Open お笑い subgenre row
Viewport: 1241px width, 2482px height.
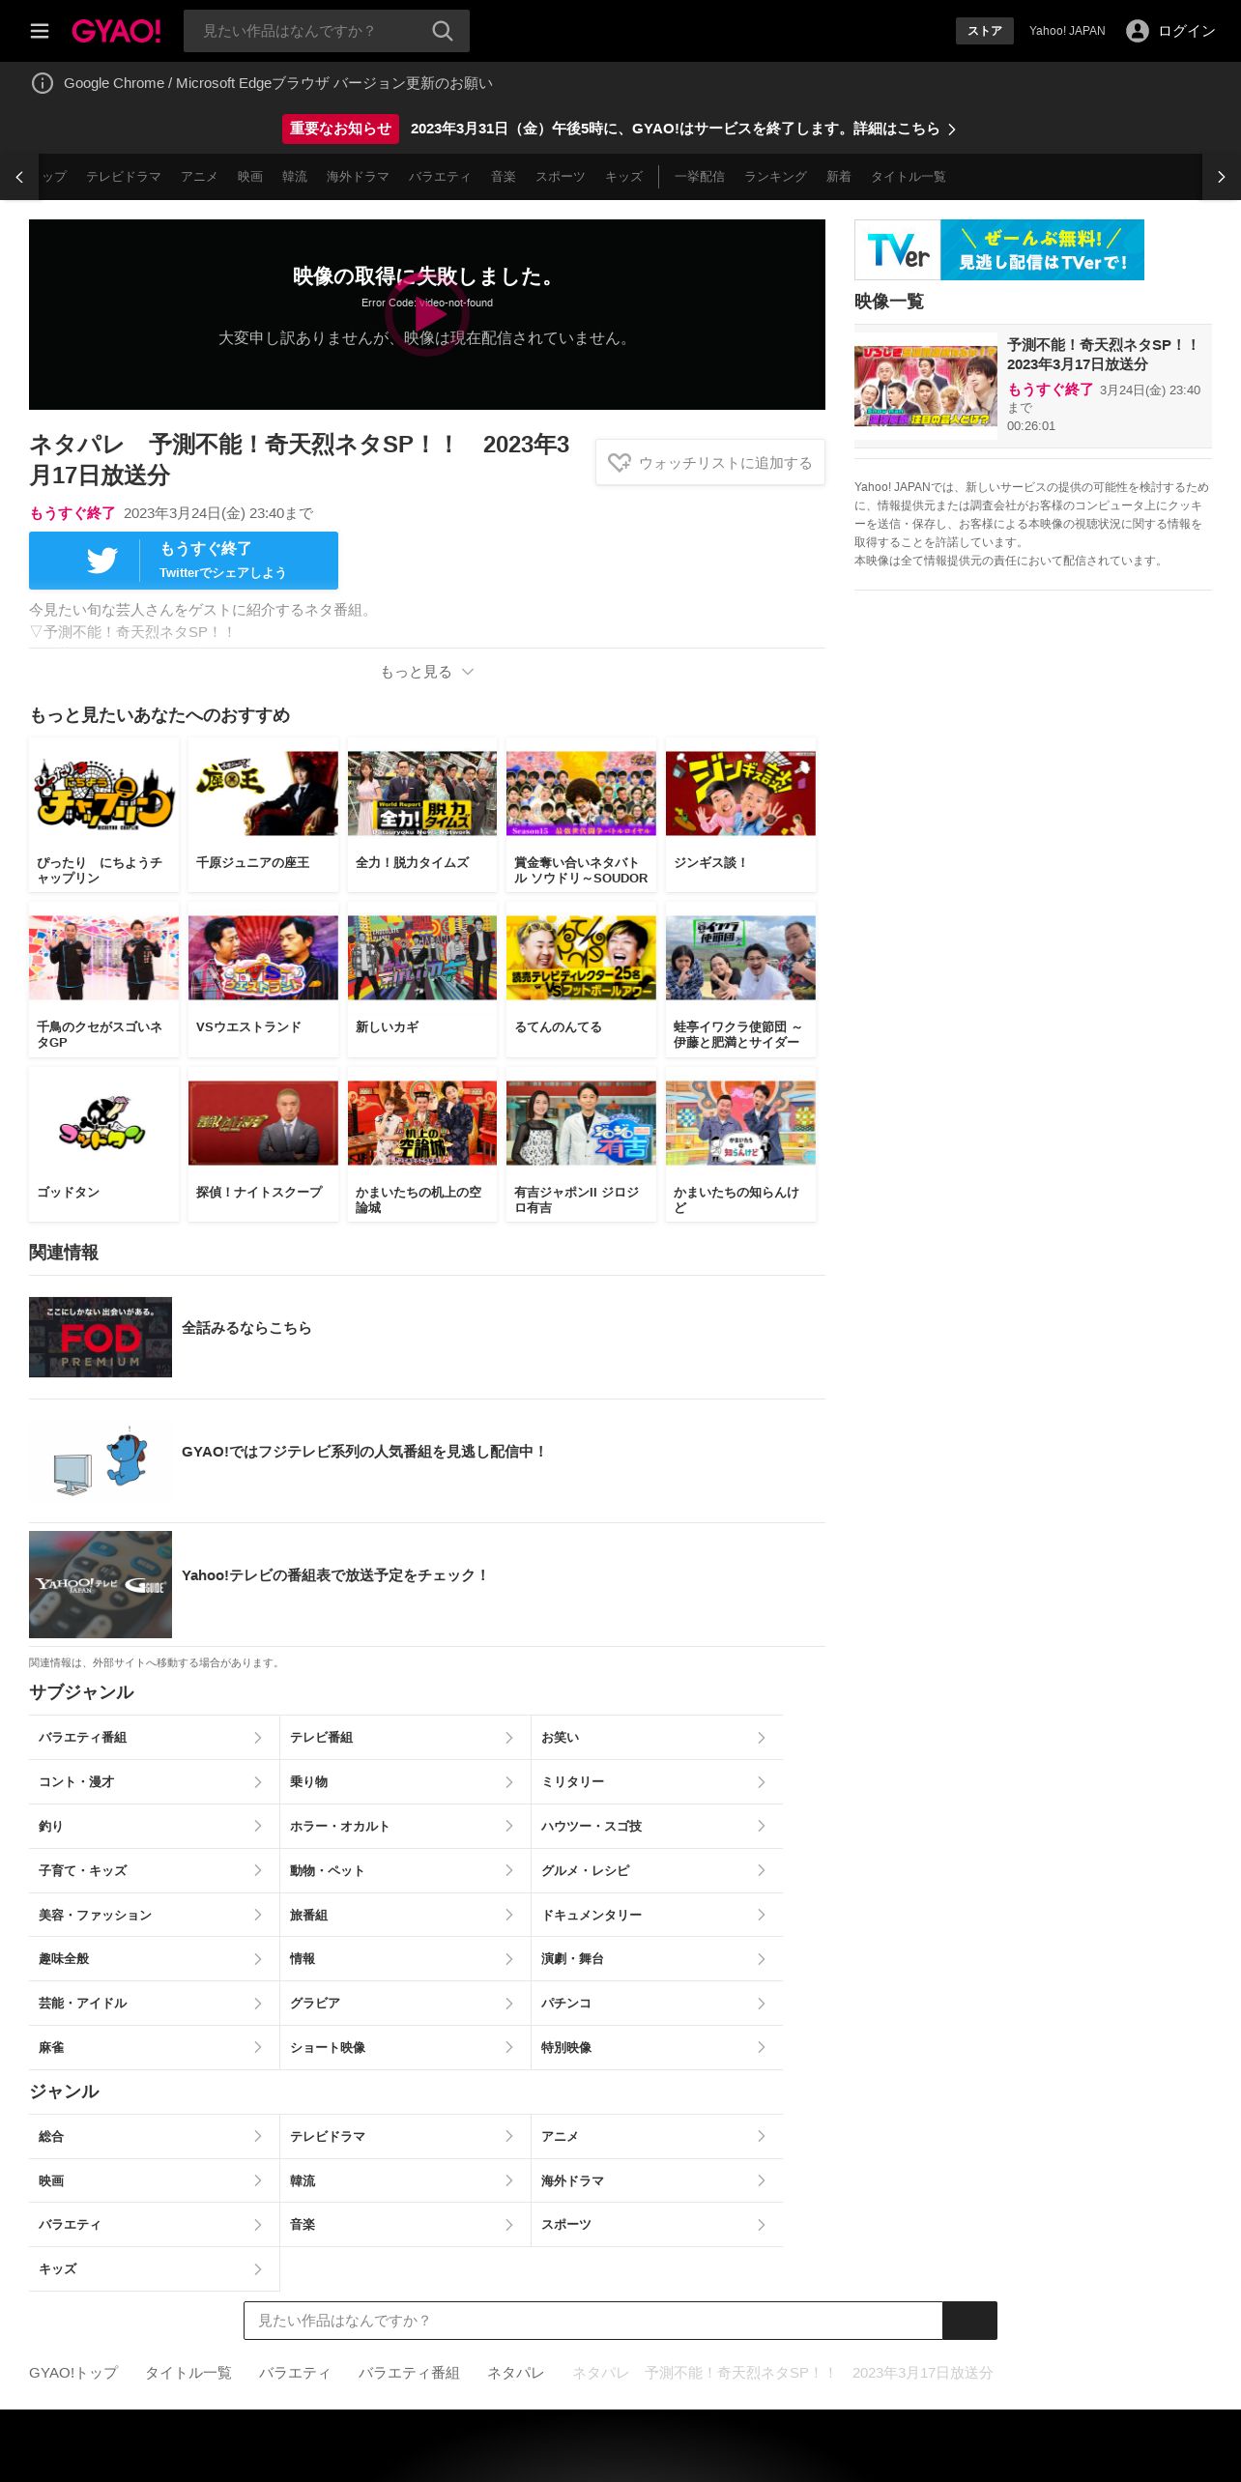point(657,1738)
